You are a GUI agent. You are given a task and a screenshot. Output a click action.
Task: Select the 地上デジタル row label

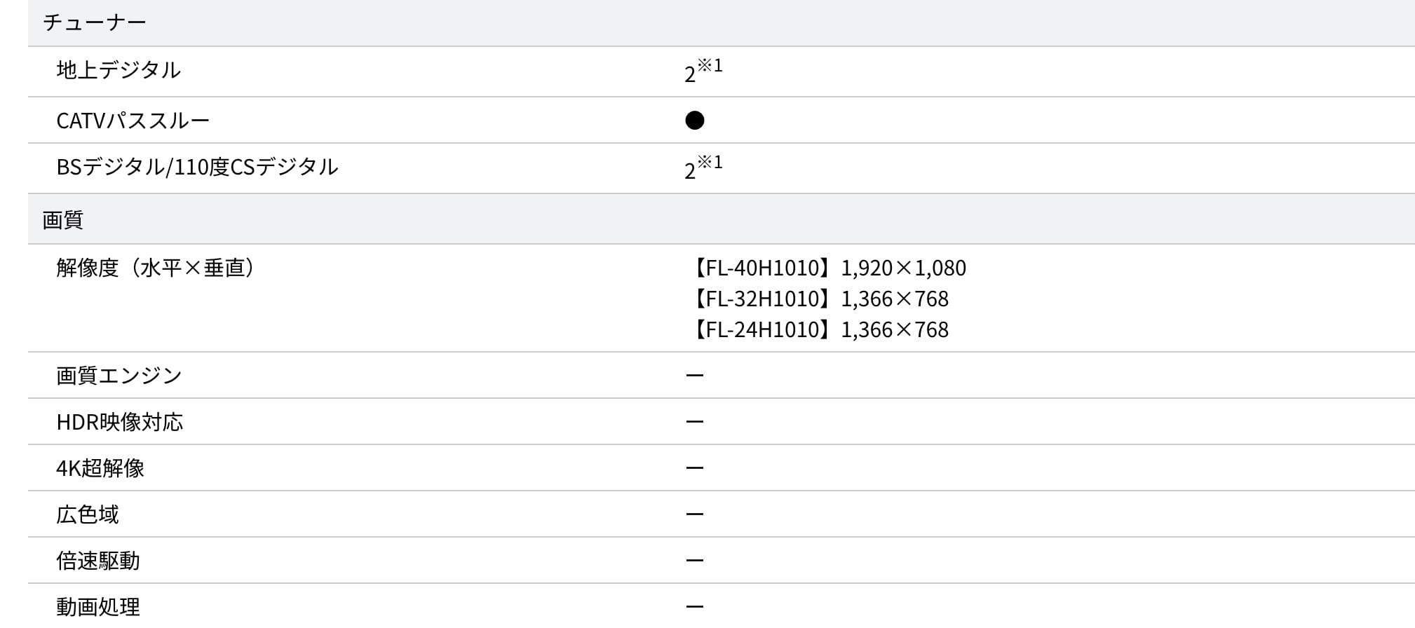coord(119,70)
